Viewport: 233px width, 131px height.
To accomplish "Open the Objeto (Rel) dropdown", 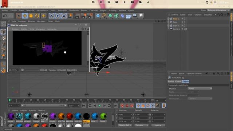I will 125,125.
